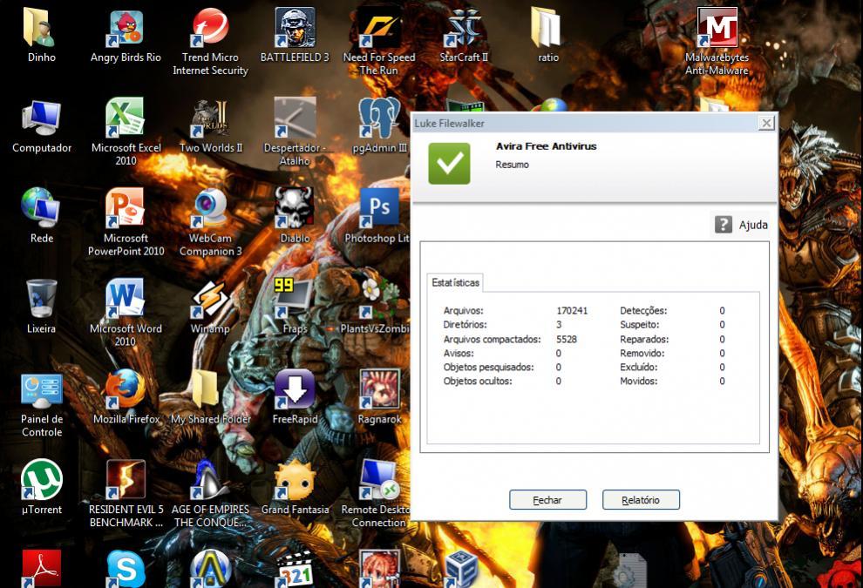Image resolution: width=863 pixels, height=588 pixels.
Task: Open Adobe Reader PDF shortcut
Action: click(41, 569)
